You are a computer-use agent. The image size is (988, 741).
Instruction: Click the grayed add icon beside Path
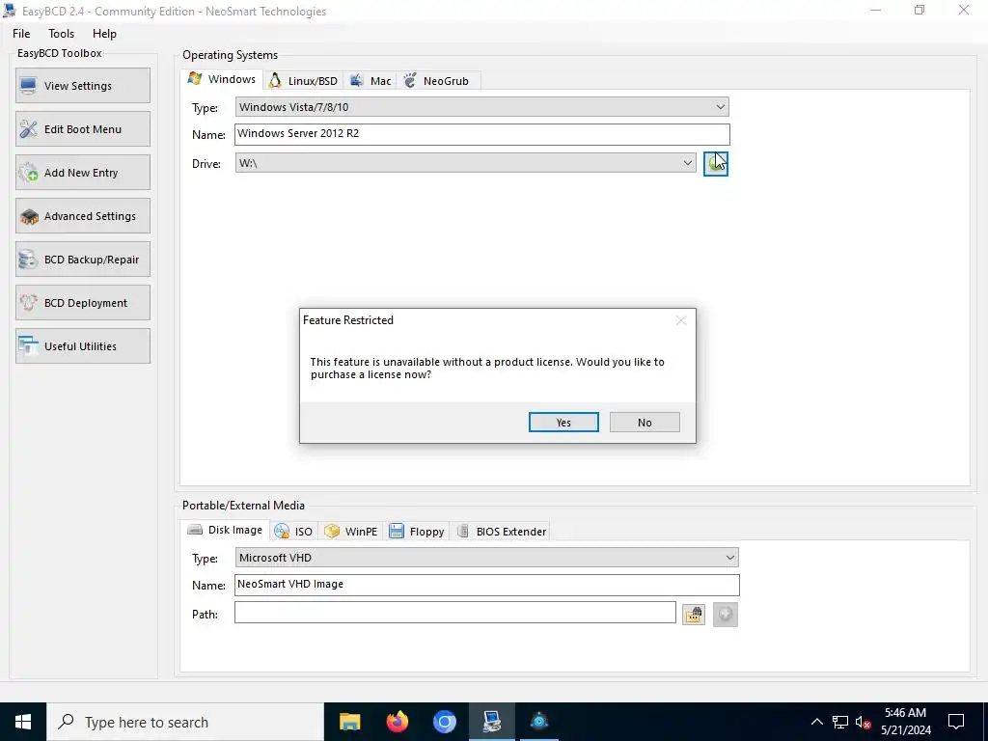tap(726, 615)
